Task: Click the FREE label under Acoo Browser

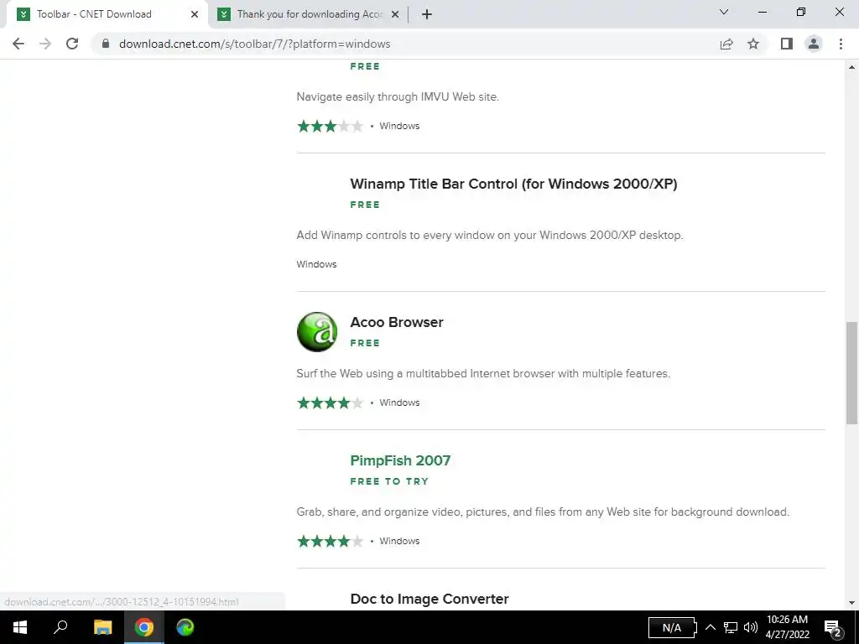Action: (365, 343)
